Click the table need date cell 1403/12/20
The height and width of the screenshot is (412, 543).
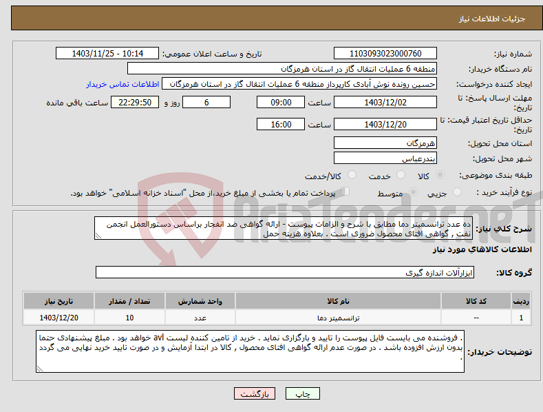[59, 318]
